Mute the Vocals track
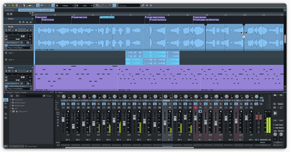 [x=9, y=30]
